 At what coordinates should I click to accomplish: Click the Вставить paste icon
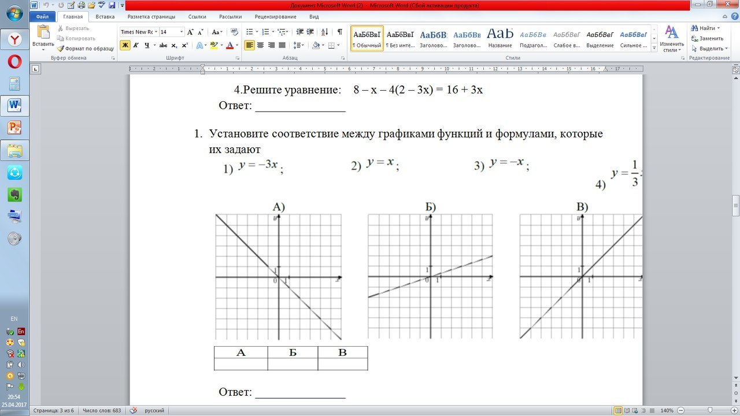43,33
